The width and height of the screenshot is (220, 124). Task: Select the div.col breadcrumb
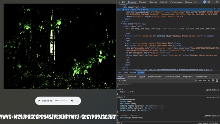[141, 73]
